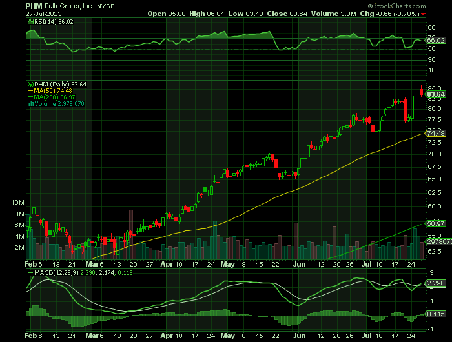This screenshot has height=342, width=452.
Task: Click the 80.0 price axis label
Action: pyautogui.click(x=435, y=109)
